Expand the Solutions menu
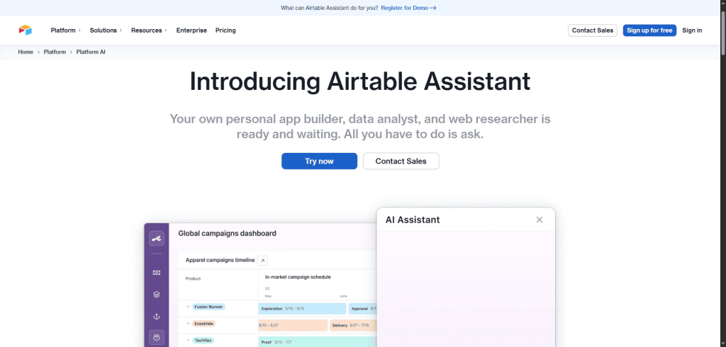Viewport: 726px width, 347px height. click(106, 30)
